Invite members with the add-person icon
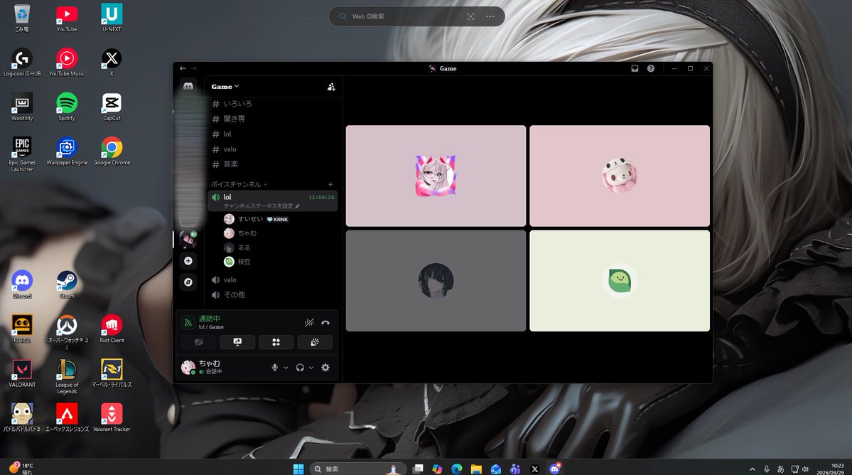Screen dimensions: 852x475 pyautogui.click(x=331, y=87)
